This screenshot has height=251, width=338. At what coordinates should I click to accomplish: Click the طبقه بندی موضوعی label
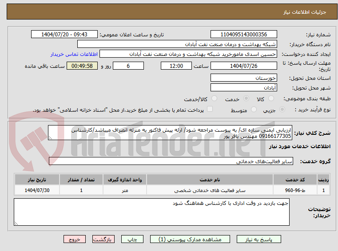point(307,98)
